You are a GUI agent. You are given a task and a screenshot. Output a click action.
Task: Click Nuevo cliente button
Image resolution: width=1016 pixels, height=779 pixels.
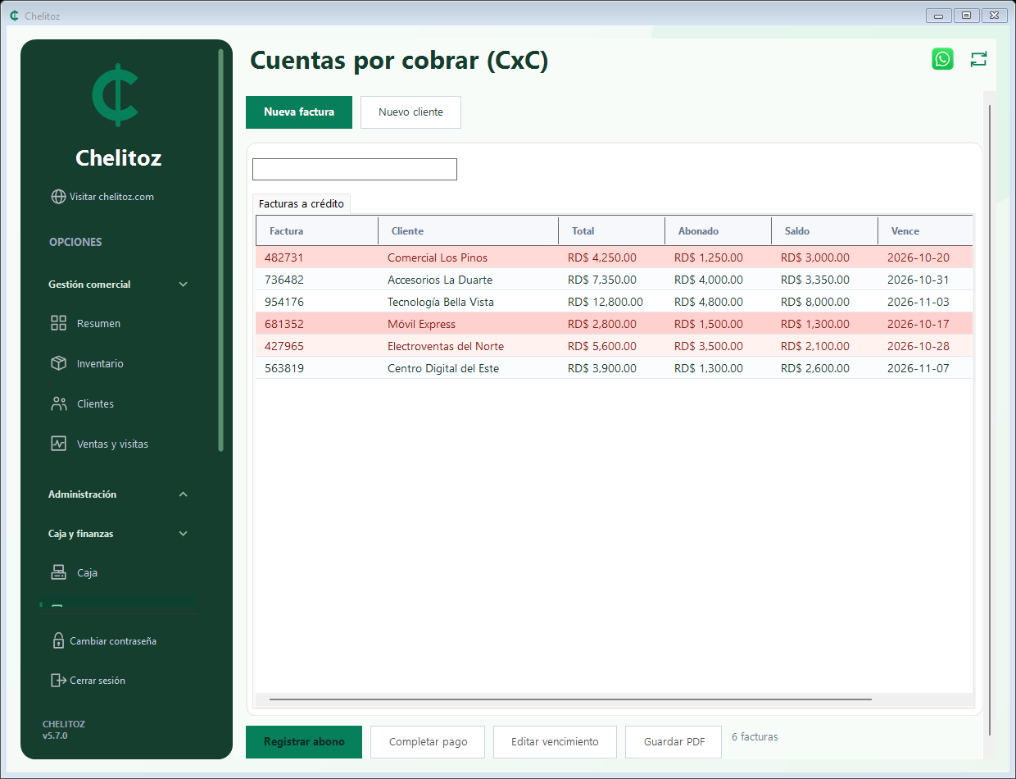[410, 112]
